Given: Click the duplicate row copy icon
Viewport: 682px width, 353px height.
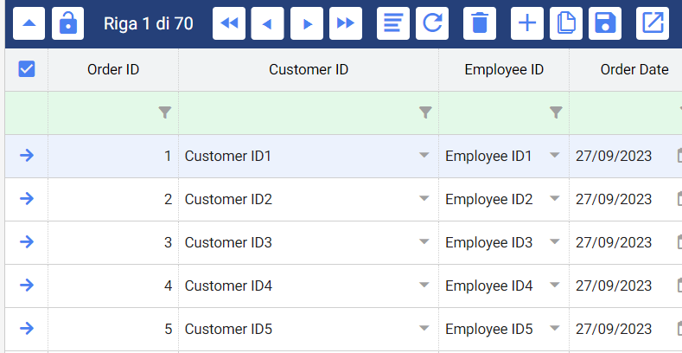Looking at the screenshot, I should pyautogui.click(x=566, y=23).
